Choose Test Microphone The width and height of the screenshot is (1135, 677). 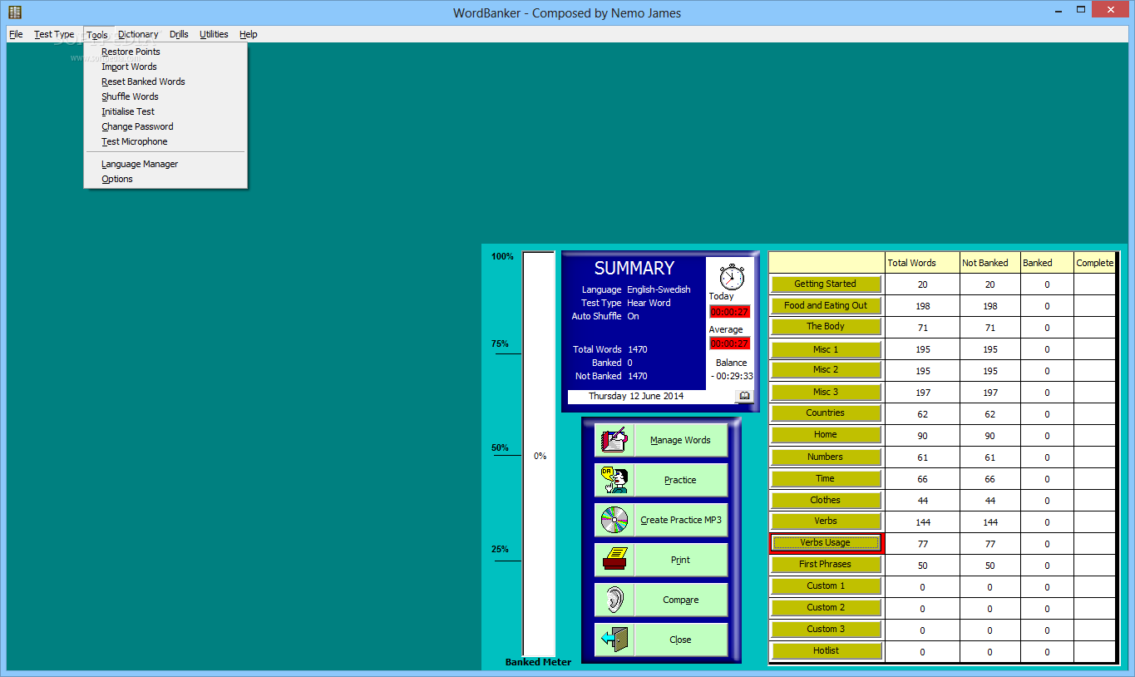[165, 141]
